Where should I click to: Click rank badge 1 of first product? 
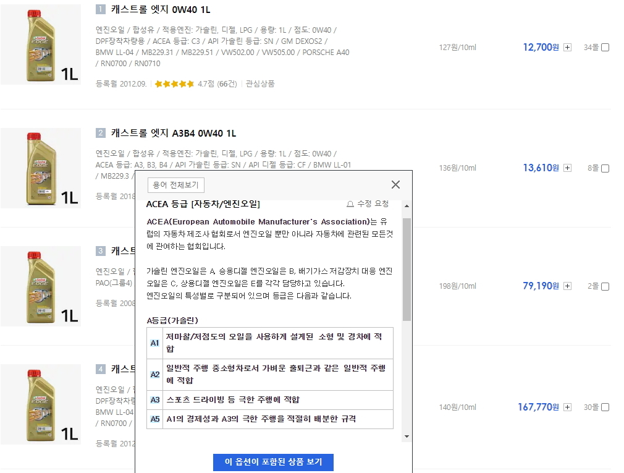tap(100, 9)
